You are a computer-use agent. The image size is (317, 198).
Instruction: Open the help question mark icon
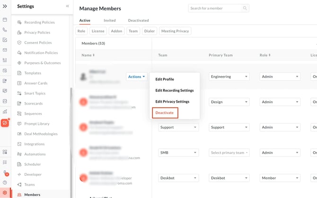(x=5, y=182)
